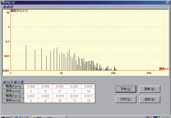Click the frequency cell showing 14
Viewport: 171px width, 118px height.
click(x=88, y=91)
